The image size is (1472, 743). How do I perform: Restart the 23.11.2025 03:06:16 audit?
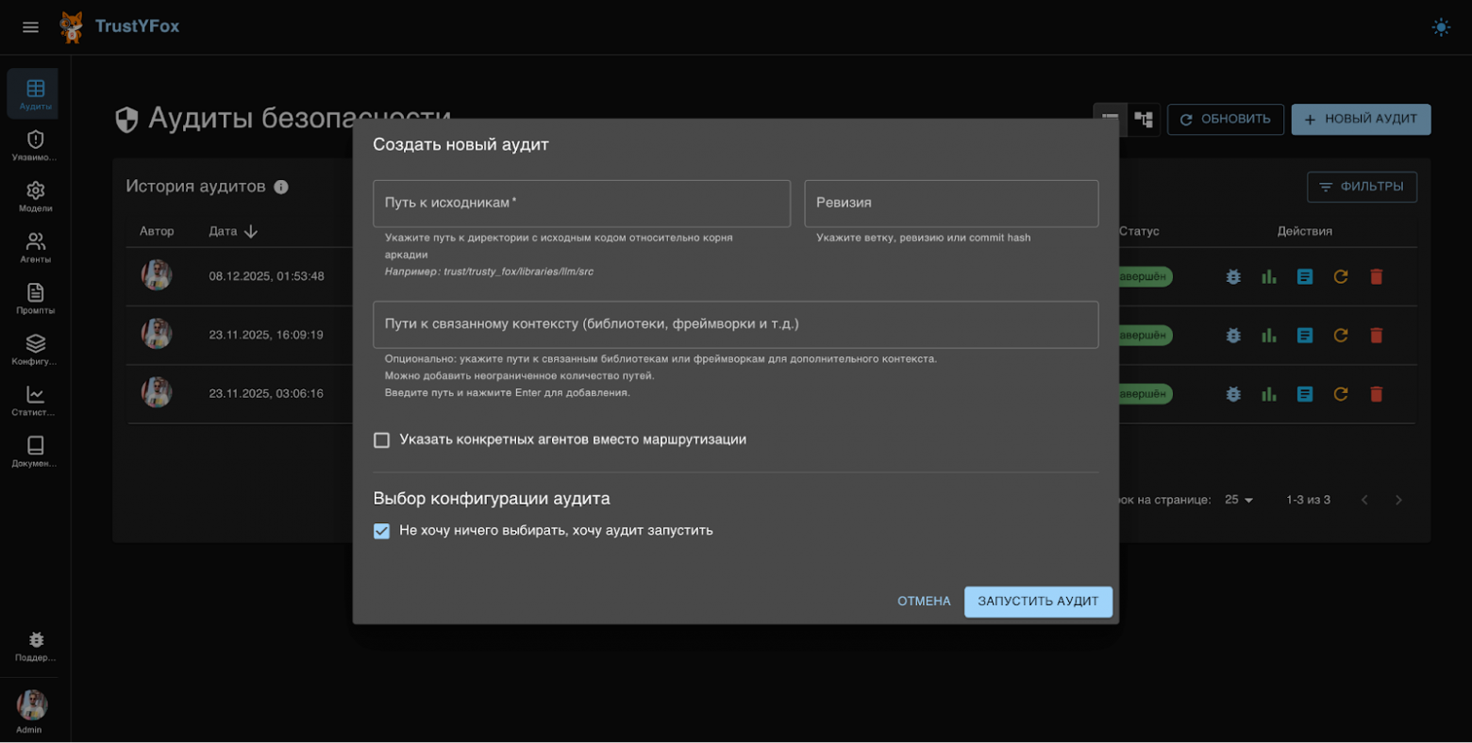1341,393
